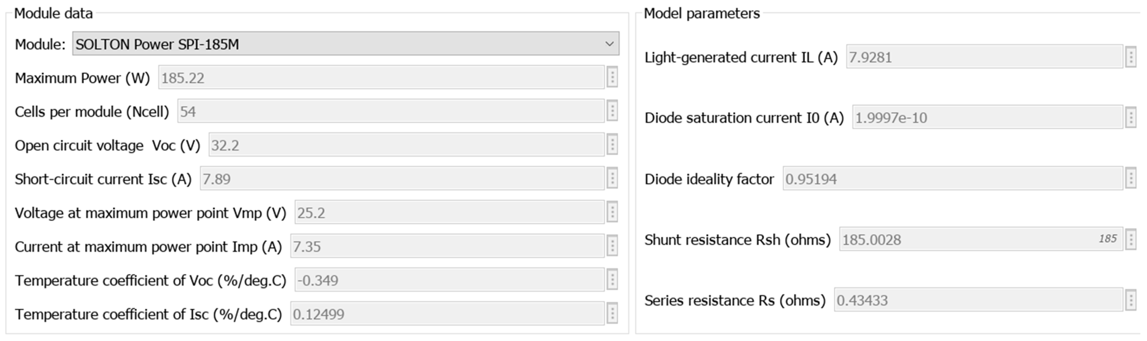The height and width of the screenshot is (341, 1147).
Task: Click the three-dot icon beside Short-circuit current
Action: [x=612, y=179]
